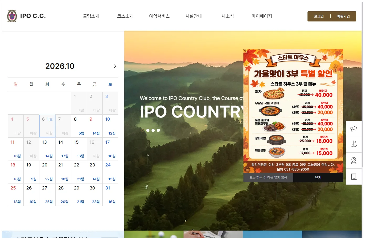365x240 pixels.
Task: Open 예약서비스 menu
Action: tap(159, 16)
